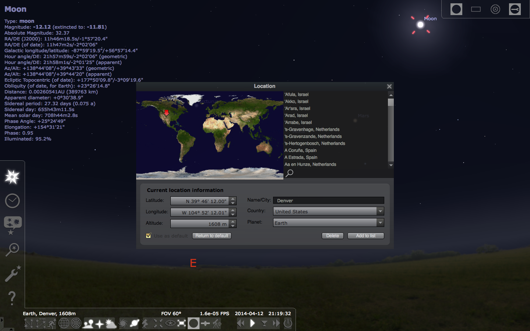Decrease time speed with rewind button
The height and width of the screenshot is (331, 530).
(241, 323)
